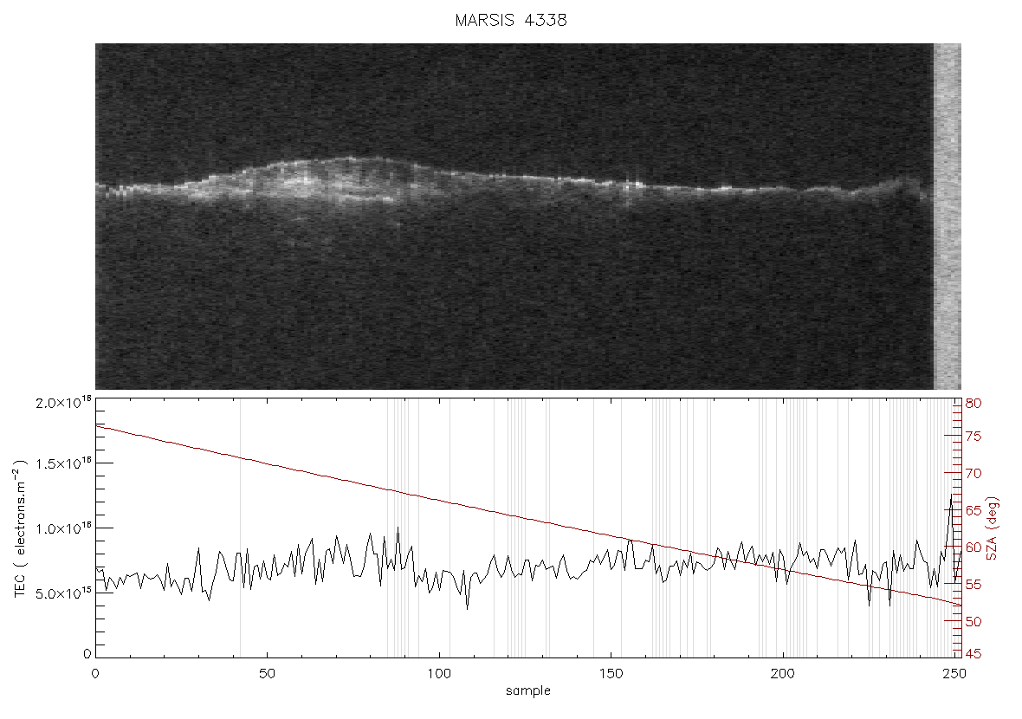Click x-axis tick label 50

[x=268, y=673]
